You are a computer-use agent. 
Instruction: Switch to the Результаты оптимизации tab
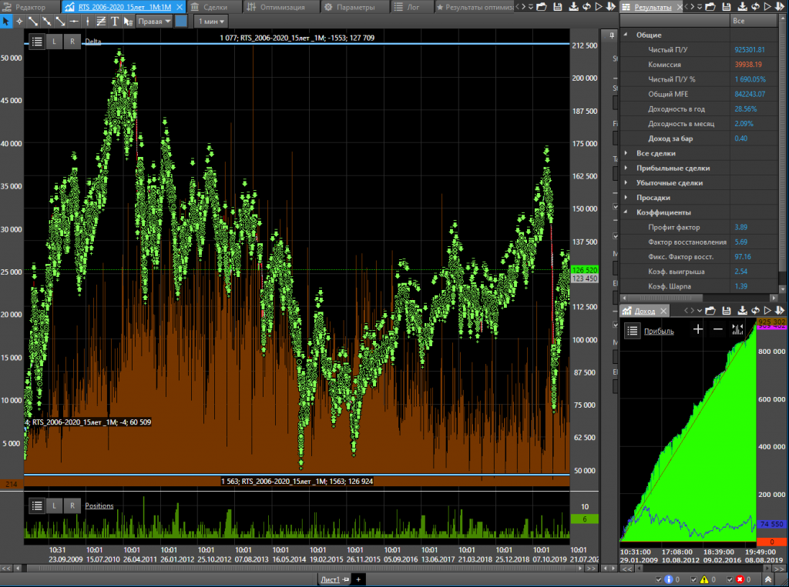[475, 7]
